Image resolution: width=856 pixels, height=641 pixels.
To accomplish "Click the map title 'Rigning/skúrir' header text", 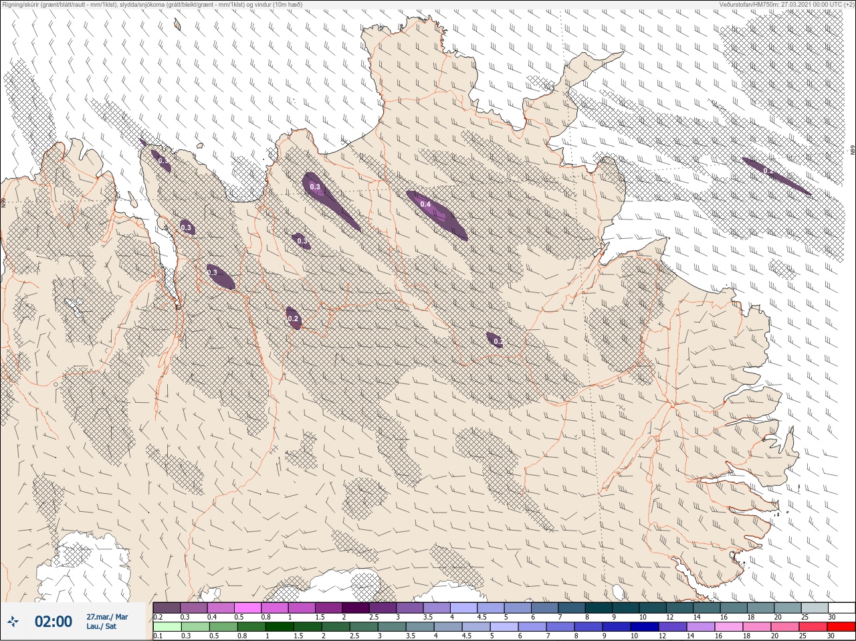I will point(151,5).
